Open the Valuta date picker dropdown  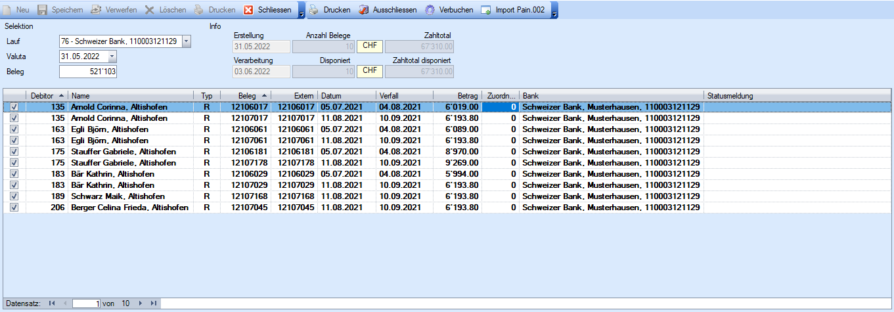111,56
